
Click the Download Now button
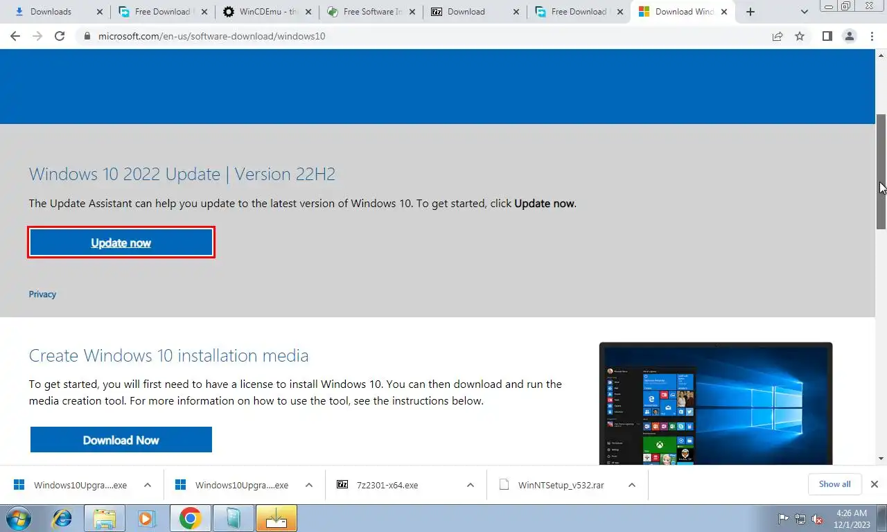pos(121,440)
